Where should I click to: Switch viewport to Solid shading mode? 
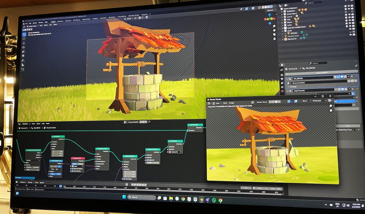(266, 7)
